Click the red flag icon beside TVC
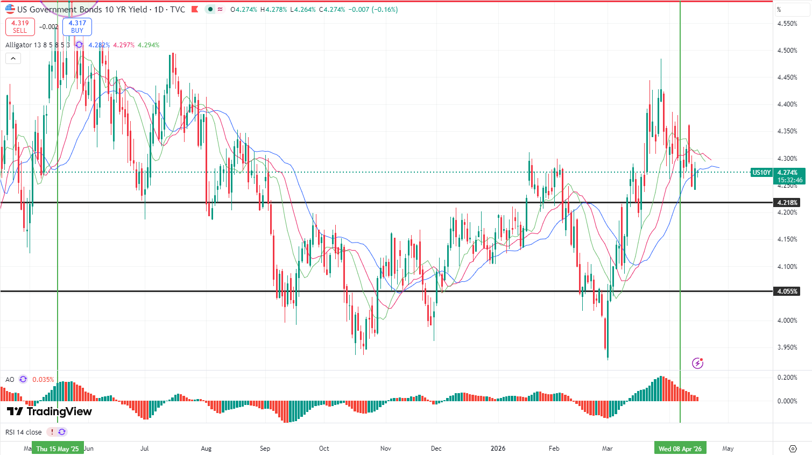The image size is (812, 455). click(195, 9)
